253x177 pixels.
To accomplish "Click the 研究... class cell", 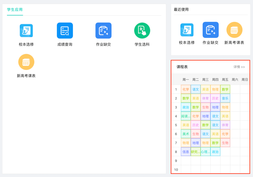I will (x=195, y=152).
